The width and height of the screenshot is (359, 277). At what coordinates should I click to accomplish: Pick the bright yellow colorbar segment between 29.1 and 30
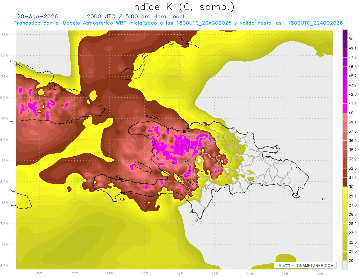click(x=345, y=191)
